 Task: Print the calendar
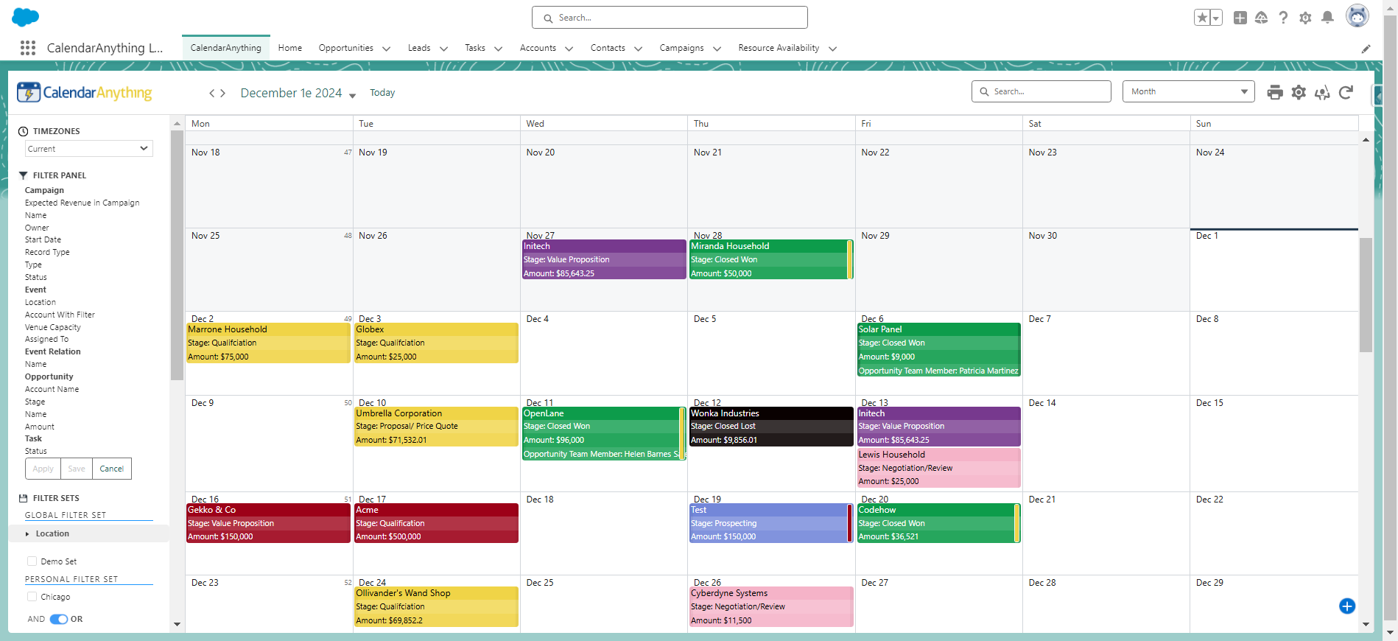click(1275, 92)
